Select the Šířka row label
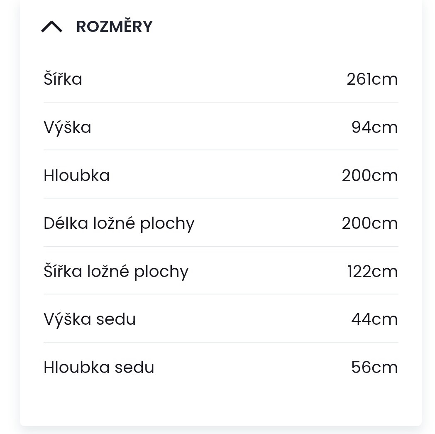Screen dimensions: 435x434 tap(63, 79)
